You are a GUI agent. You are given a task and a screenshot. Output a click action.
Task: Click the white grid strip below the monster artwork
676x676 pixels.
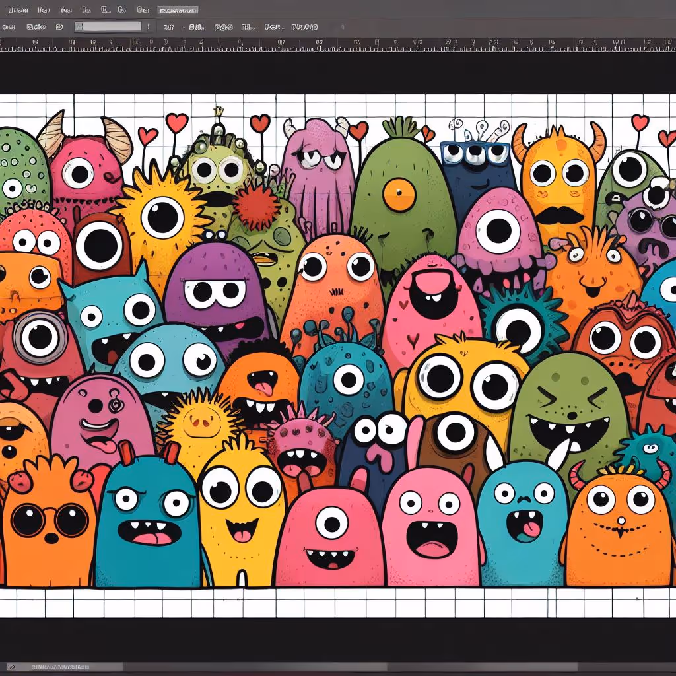[x=338, y=602]
